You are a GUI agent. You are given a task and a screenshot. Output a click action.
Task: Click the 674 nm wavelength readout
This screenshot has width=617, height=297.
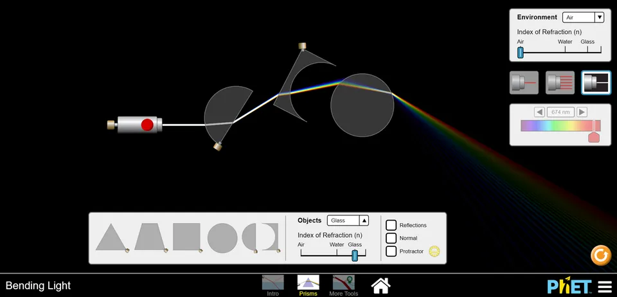point(560,112)
